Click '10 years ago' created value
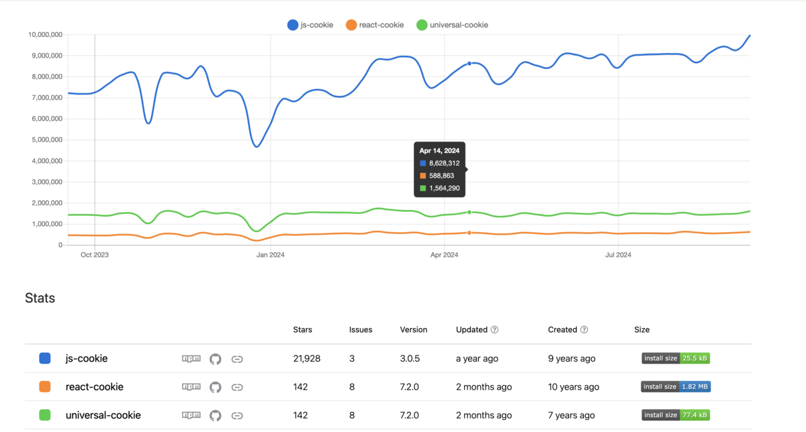 pyautogui.click(x=574, y=387)
